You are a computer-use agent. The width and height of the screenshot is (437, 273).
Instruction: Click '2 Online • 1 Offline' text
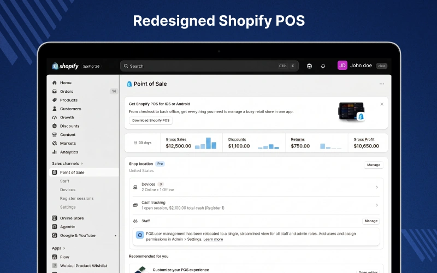(x=157, y=189)
